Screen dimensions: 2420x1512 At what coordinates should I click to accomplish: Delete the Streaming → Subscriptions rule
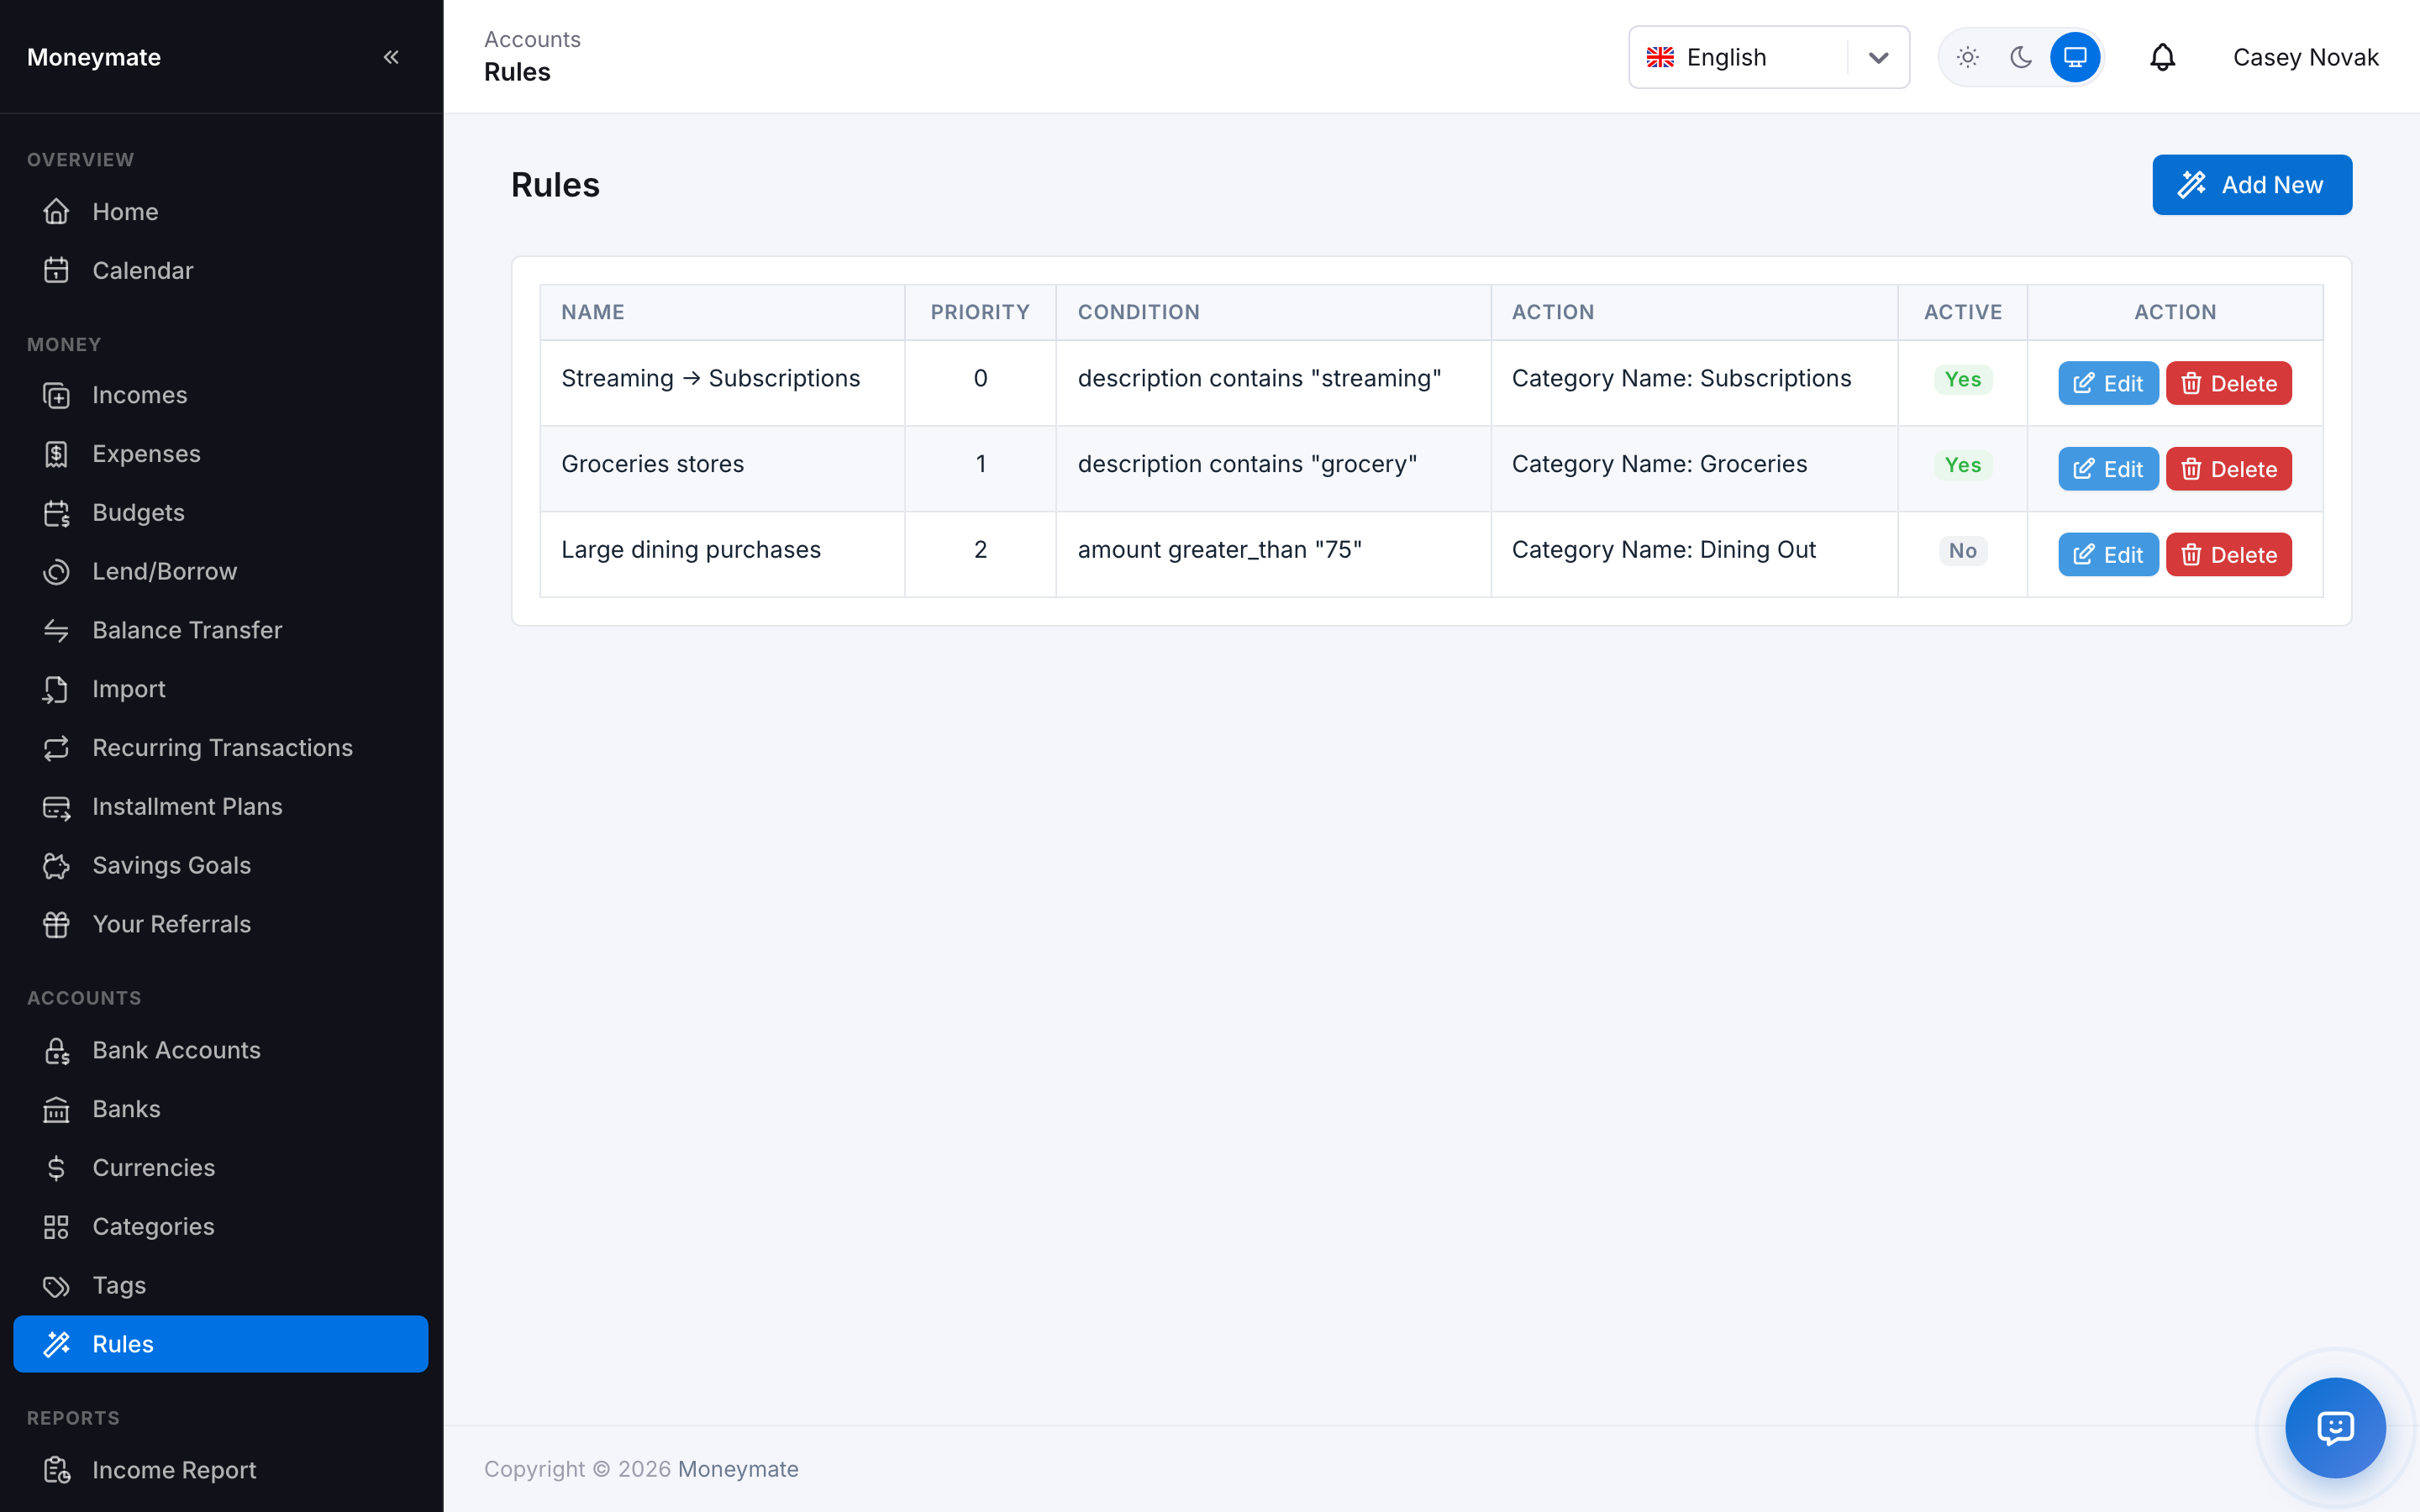[x=2228, y=383]
